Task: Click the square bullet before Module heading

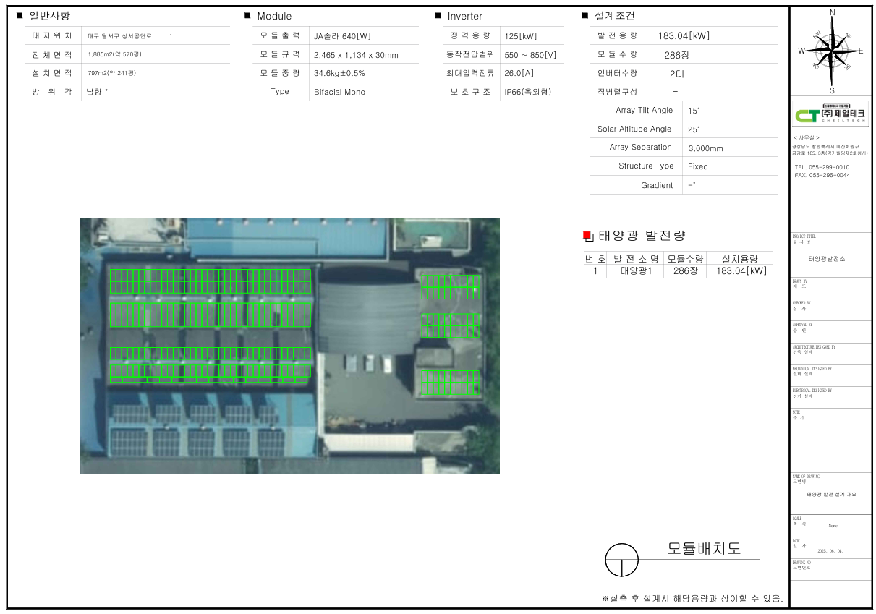Action: (x=247, y=15)
